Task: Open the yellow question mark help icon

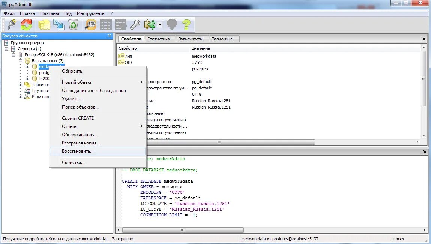Action: pyautogui.click(x=187, y=25)
